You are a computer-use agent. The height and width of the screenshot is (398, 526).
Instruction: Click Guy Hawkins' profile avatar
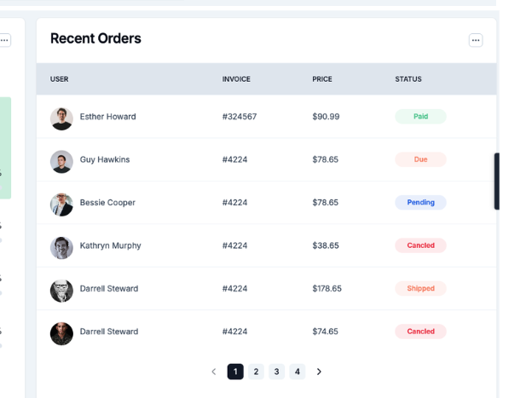point(61,160)
